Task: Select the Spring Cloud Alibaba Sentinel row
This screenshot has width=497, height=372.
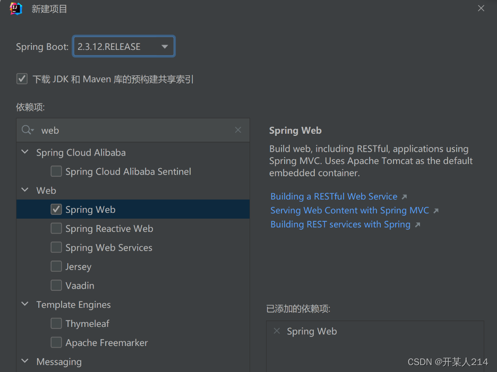Action: click(x=128, y=171)
